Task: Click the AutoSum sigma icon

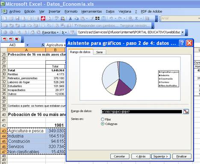Action: click(136, 18)
